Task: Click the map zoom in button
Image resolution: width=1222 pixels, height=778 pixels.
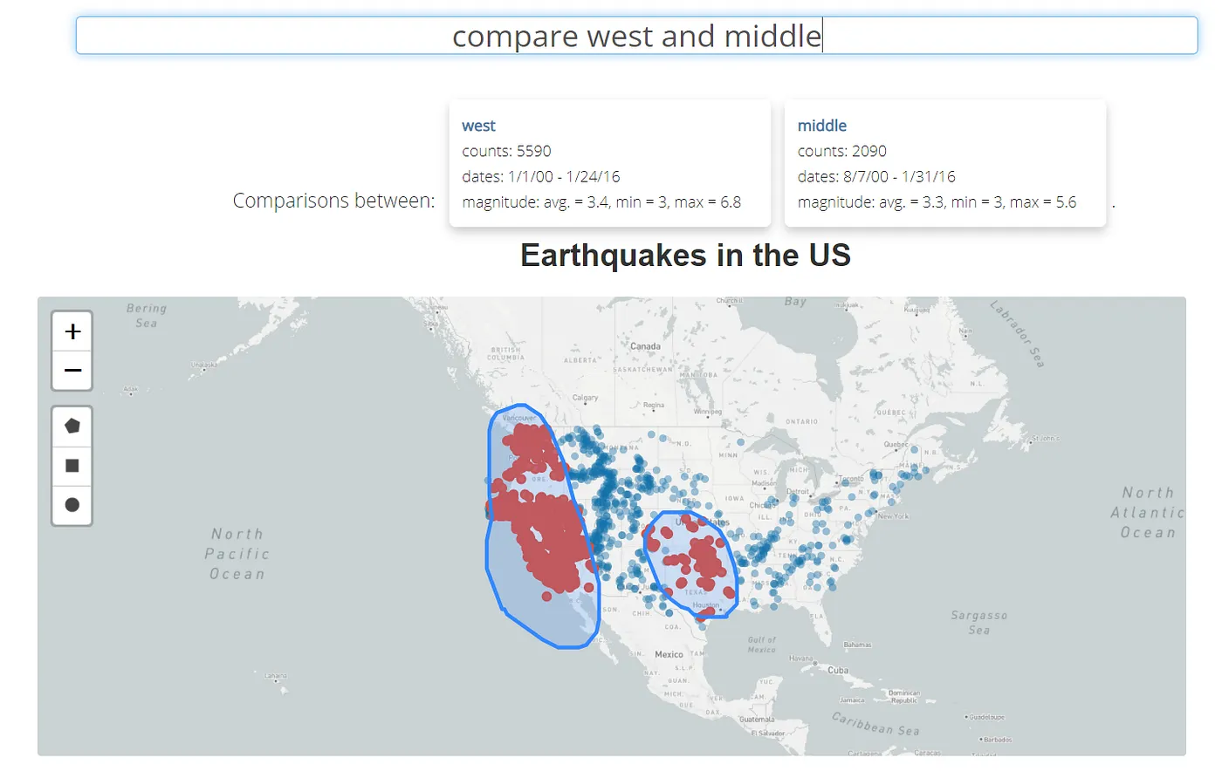Action: [72, 331]
